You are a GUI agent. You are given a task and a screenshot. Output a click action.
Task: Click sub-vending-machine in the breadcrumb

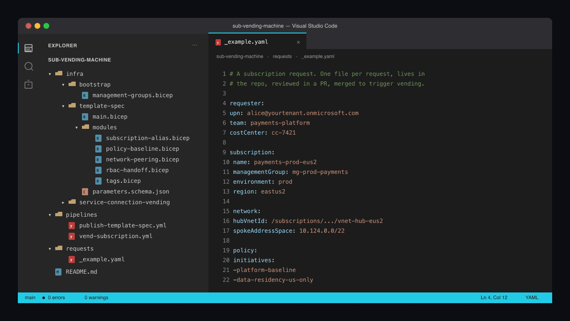240,57
